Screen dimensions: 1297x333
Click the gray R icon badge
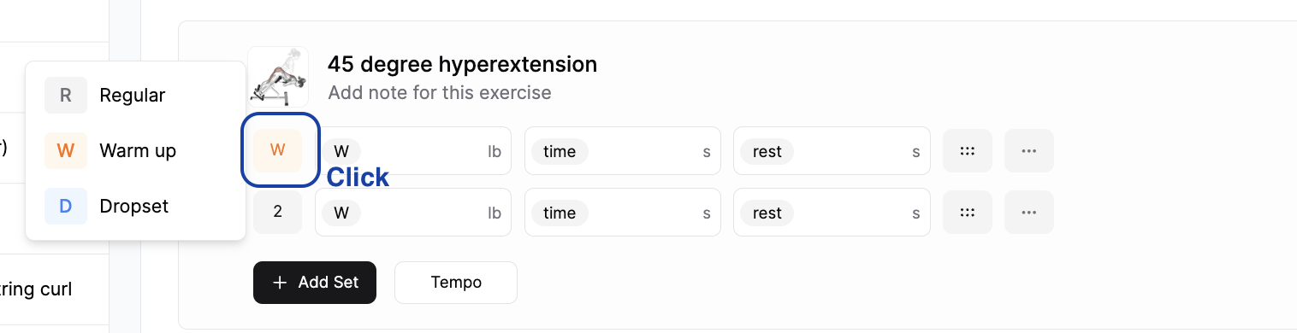coord(66,96)
